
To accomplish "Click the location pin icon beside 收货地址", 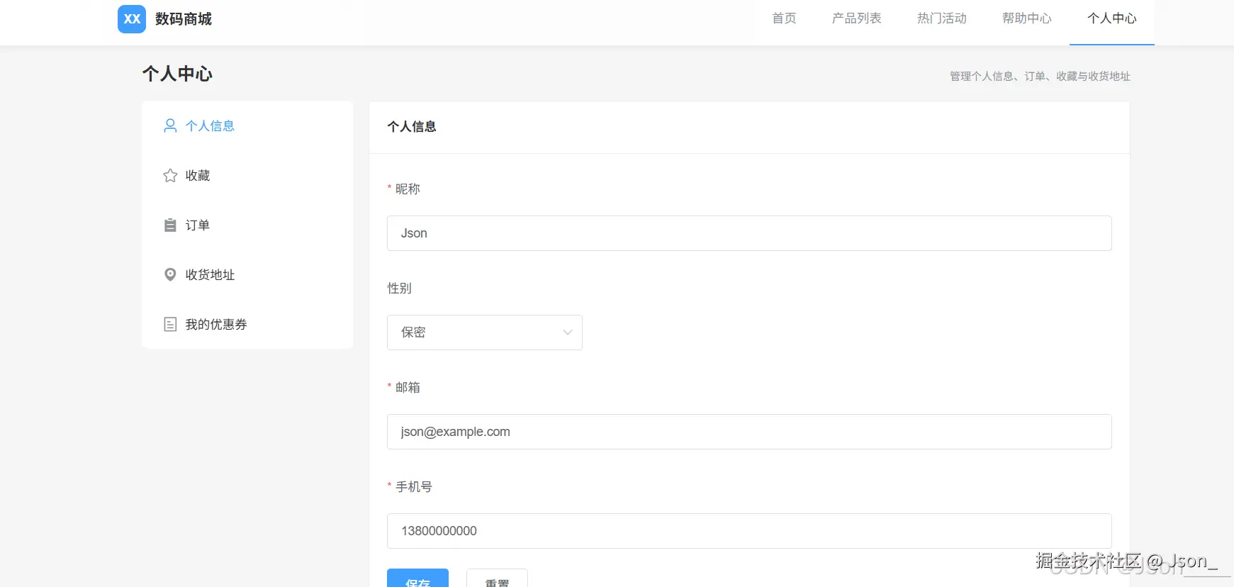I will tap(170, 274).
